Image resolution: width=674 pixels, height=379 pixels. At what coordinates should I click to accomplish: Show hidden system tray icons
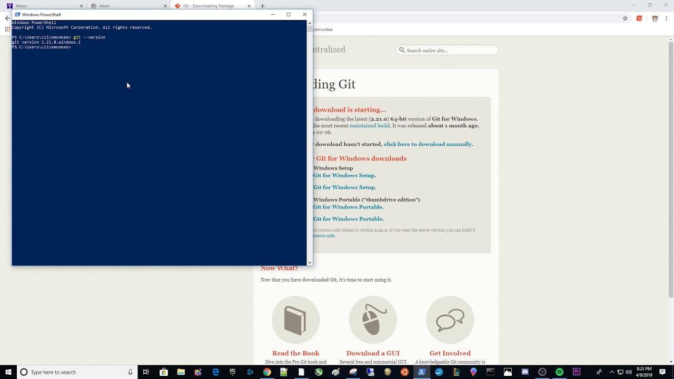click(611, 372)
